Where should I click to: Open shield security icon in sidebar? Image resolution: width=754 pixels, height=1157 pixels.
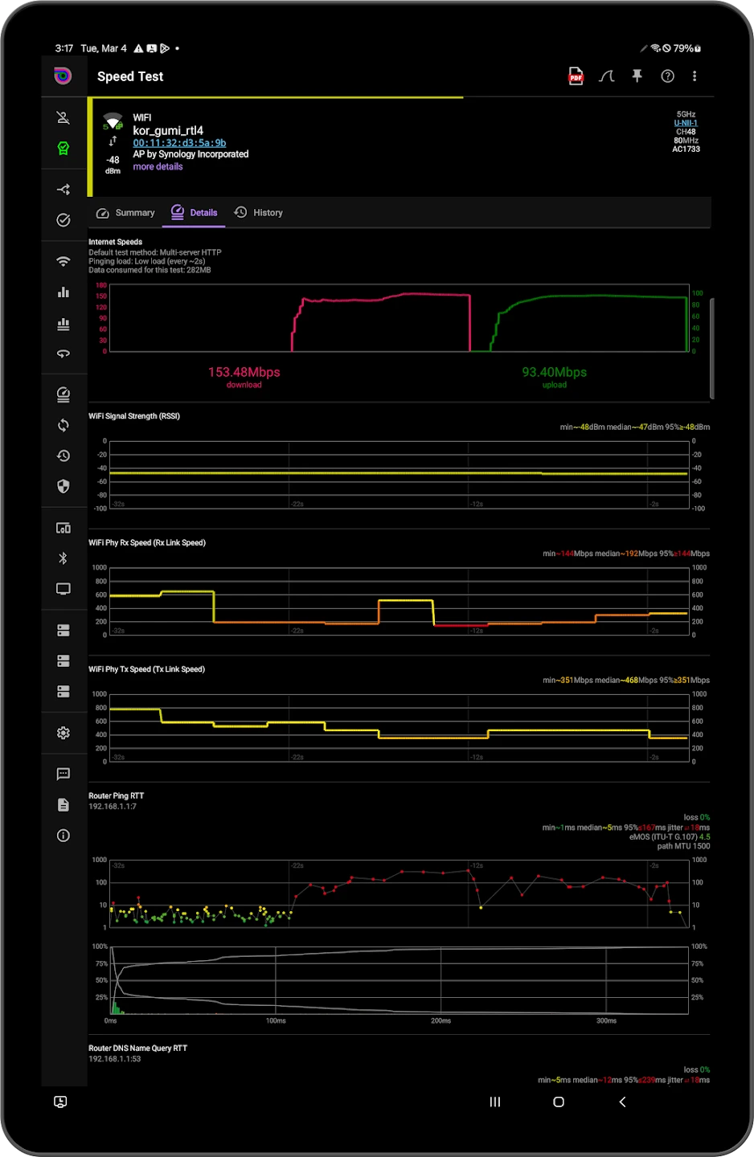64,486
